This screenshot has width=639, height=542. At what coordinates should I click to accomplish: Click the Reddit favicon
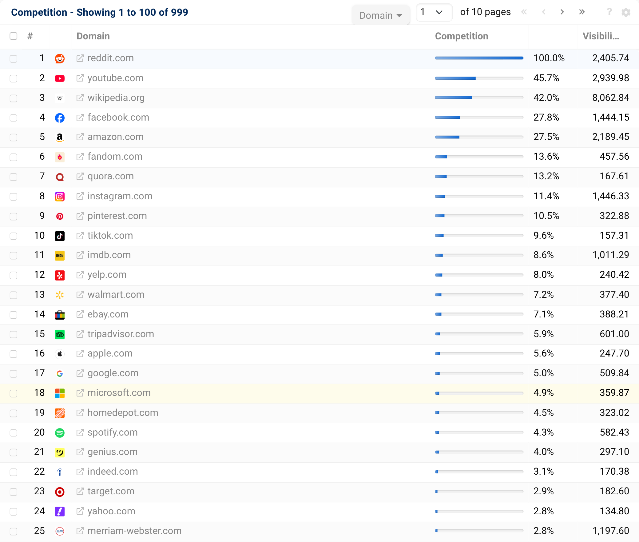(x=60, y=58)
